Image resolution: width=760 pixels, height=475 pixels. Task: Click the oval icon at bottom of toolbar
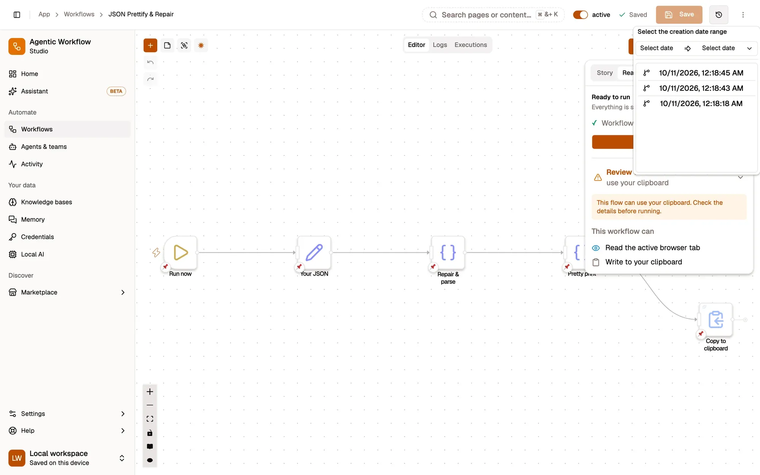[150, 460]
